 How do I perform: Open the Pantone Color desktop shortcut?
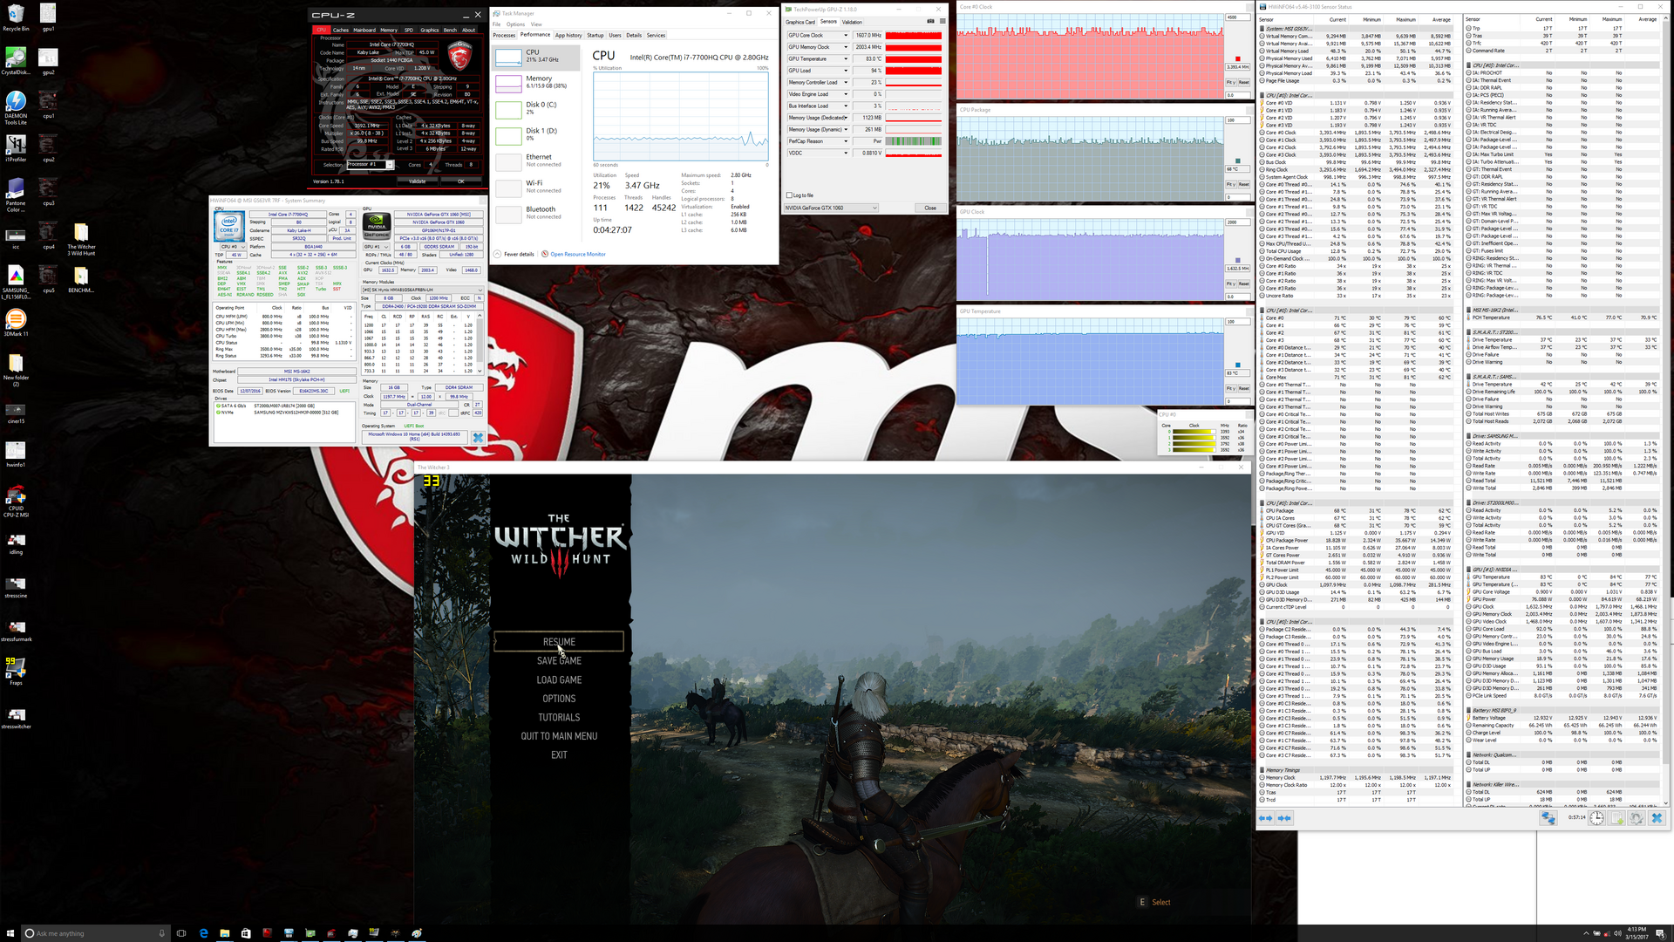[x=16, y=195]
